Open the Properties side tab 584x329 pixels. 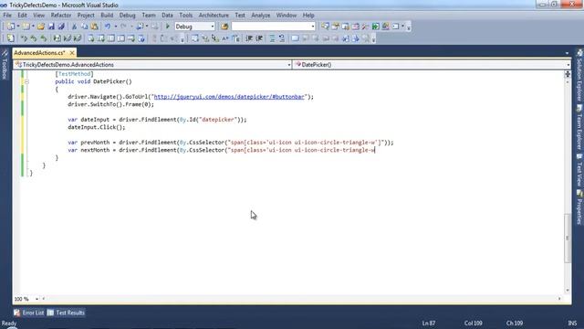pos(579,207)
